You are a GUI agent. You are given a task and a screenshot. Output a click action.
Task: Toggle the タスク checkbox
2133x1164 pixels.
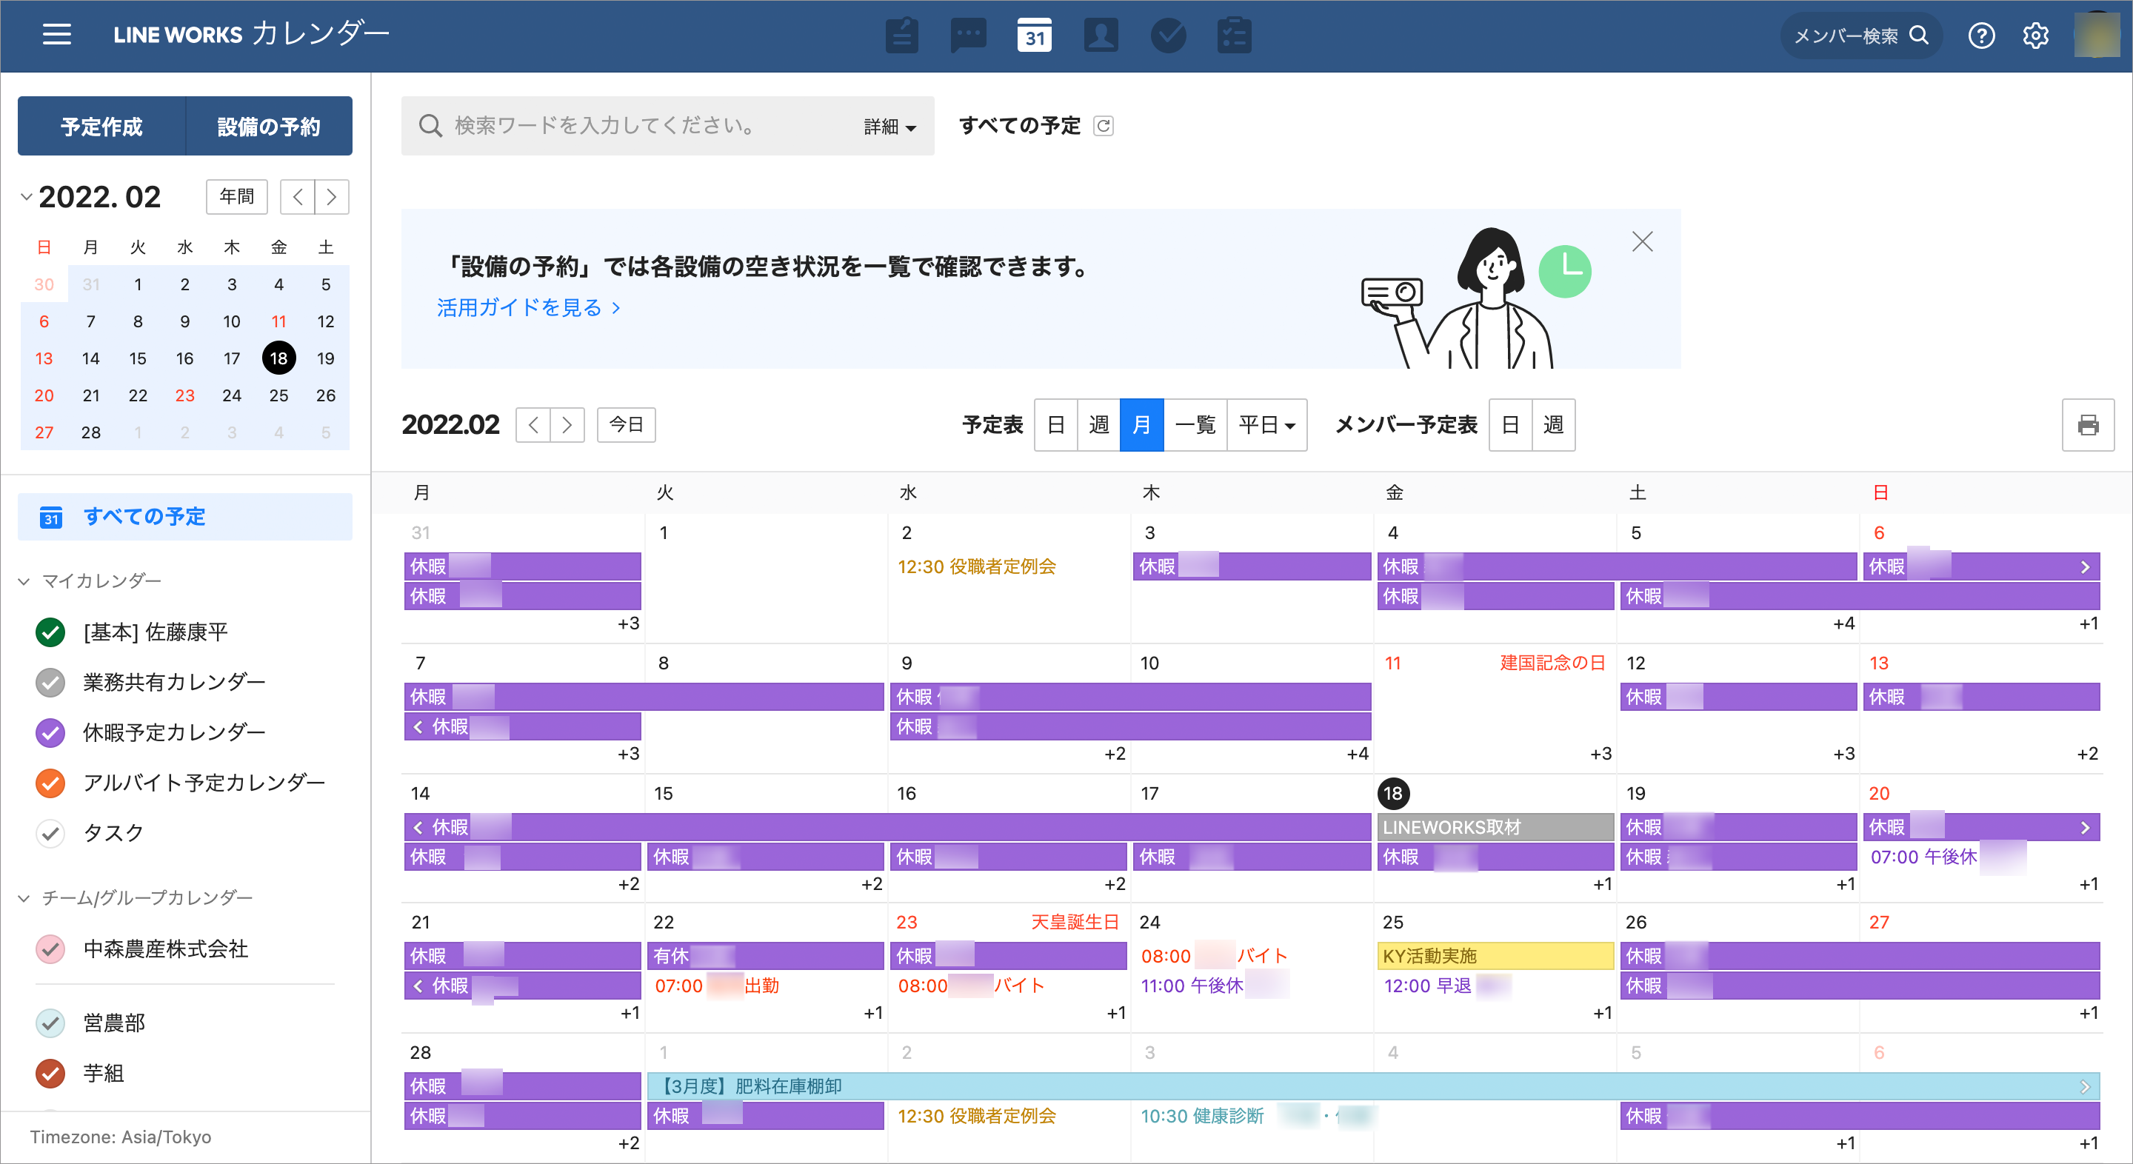(x=50, y=833)
